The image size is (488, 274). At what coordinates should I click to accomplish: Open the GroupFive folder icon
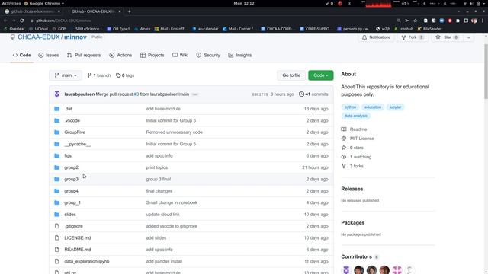(x=56, y=132)
